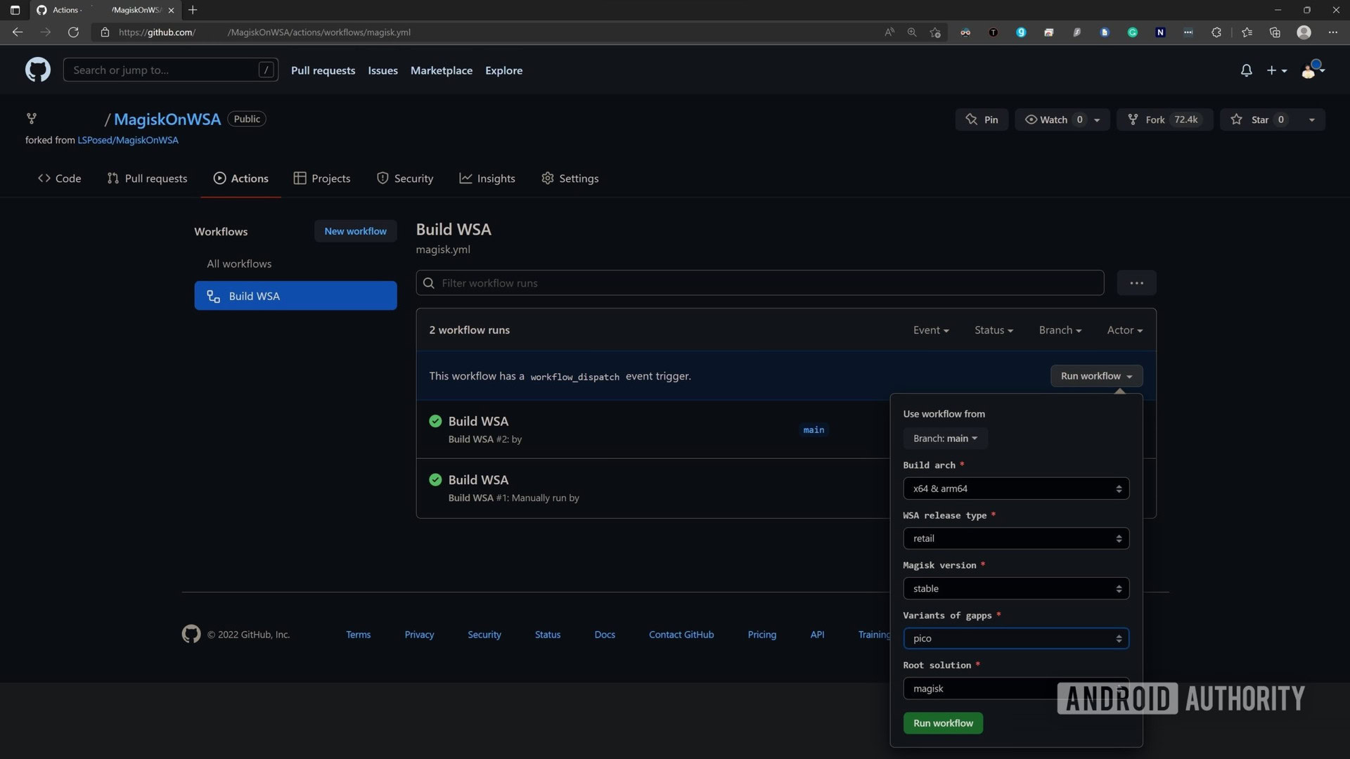Image resolution: width=1350 pixels, height=759 pixels.
Task: Click the Star repository button
Action: tap(1259, 119)
